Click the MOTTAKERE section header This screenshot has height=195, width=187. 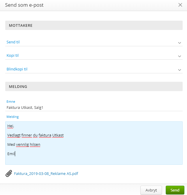point(94,25)
